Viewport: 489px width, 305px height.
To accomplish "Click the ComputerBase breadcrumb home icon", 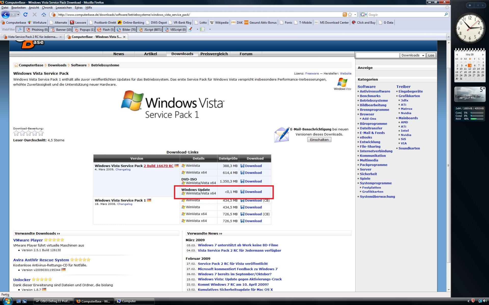I will click(16, 65).
